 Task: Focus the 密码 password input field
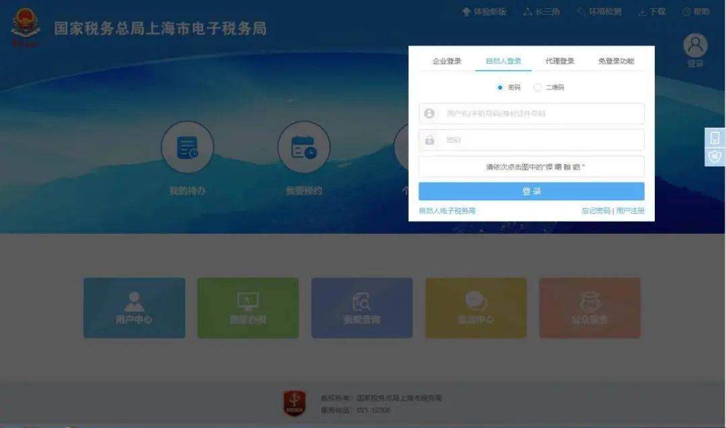click(532, 140)
